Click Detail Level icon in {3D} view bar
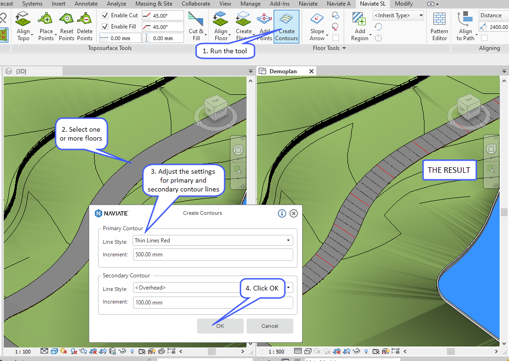Image resolution: width=509 pixels, height=361 pixels. pos(44,351)
